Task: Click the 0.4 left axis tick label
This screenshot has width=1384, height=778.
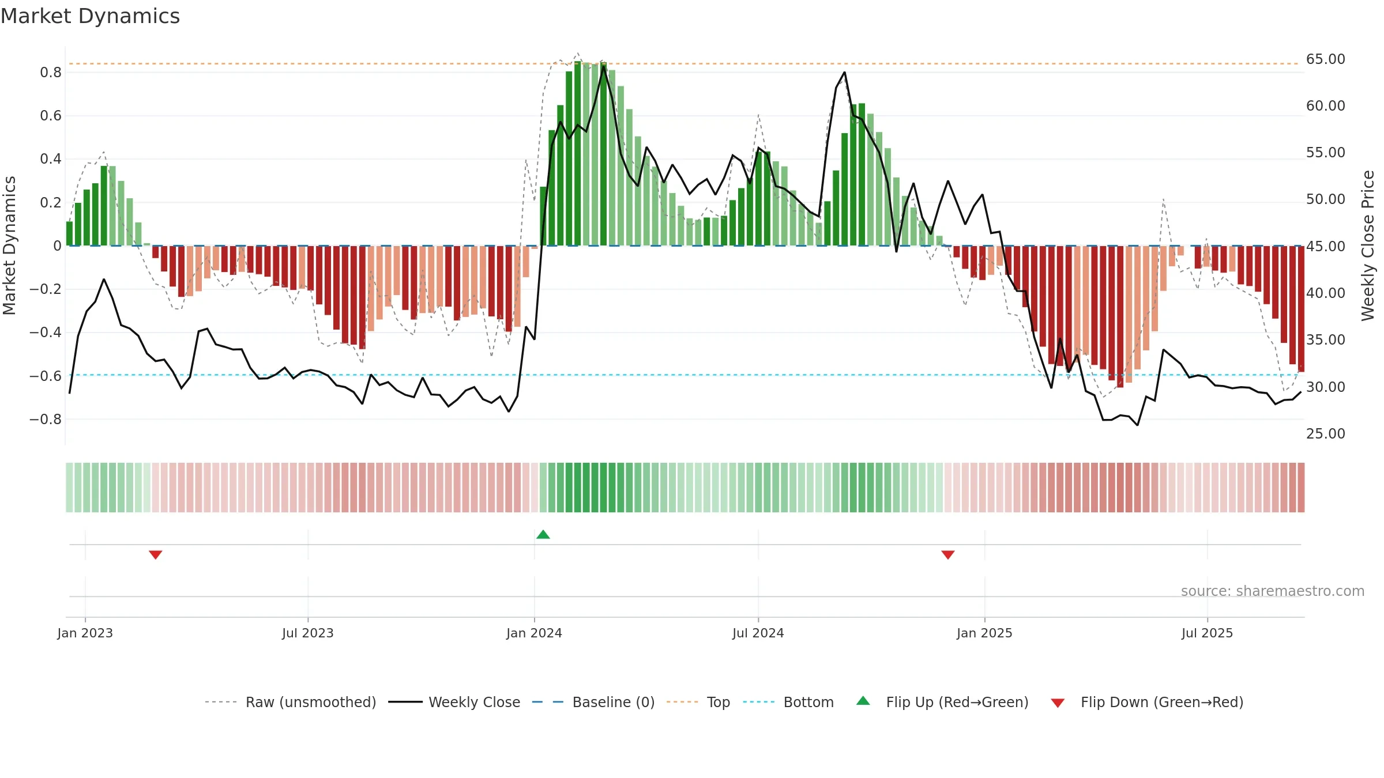Action: coord(51,159)
